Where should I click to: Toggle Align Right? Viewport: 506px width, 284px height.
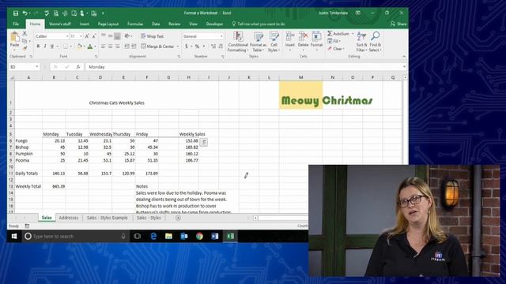pos(118,47)
